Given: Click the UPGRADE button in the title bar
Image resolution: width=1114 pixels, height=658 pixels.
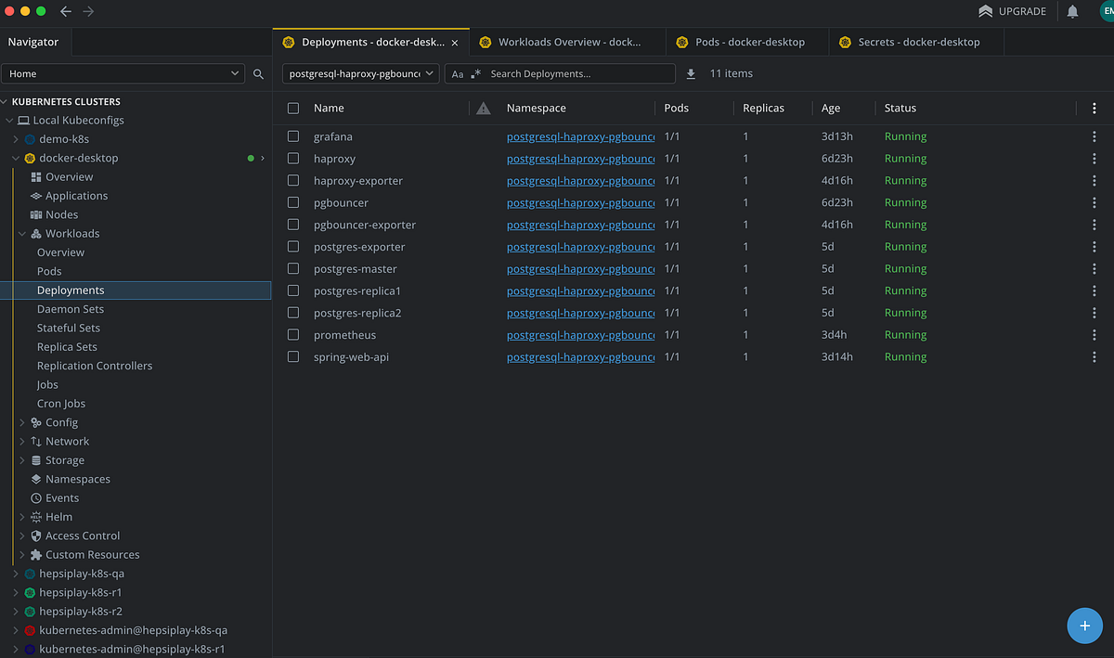Looking at the screenshot, I should click(1012, 11).
